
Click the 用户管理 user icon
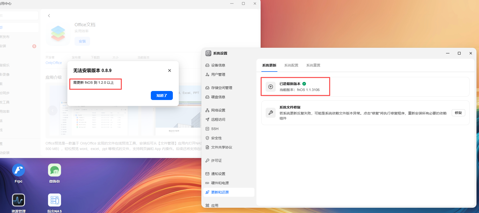click(207, 74)
